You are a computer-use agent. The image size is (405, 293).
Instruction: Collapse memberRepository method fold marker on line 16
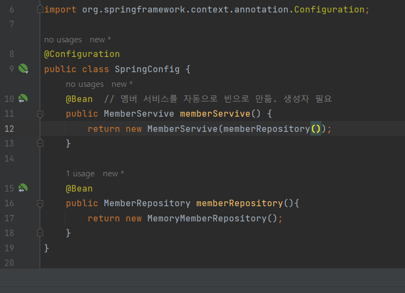[x=40, y=203]
